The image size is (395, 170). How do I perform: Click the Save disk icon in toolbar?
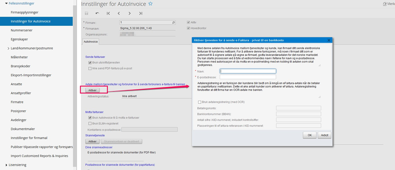pyautogui.click(x=87, y=14)
